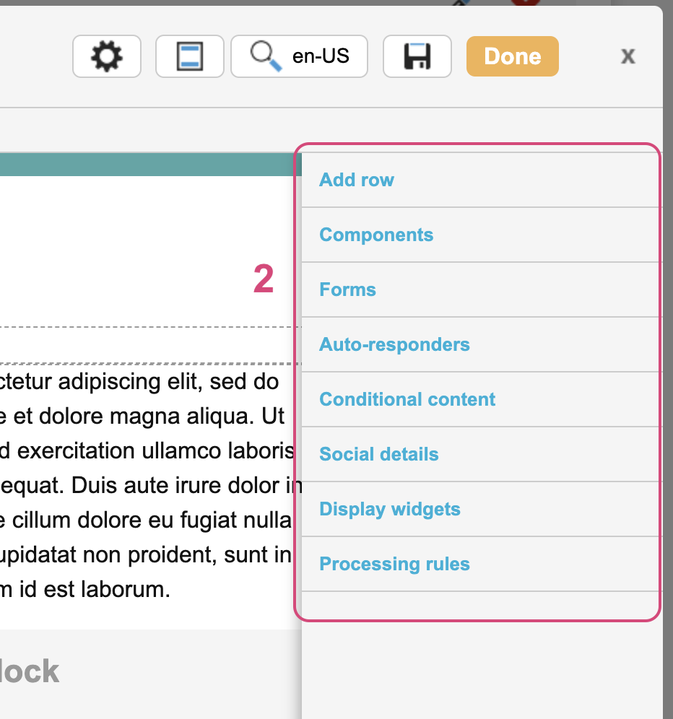Open Processing rules section

tap(394, 564)
